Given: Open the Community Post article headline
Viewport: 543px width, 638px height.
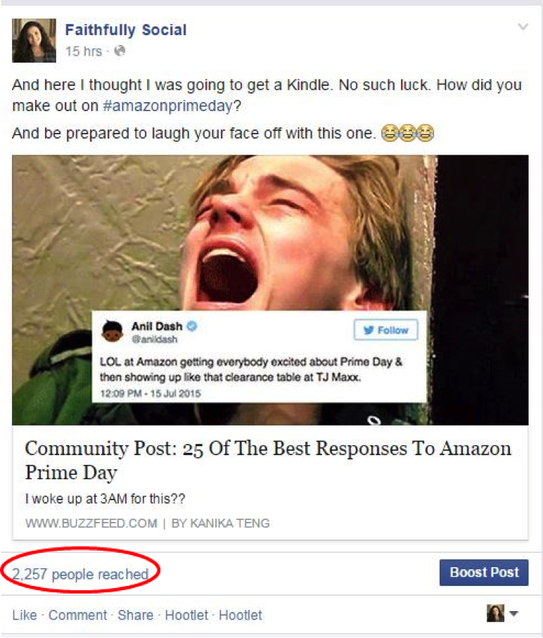Looking at the screenshot, I should 268,460.
